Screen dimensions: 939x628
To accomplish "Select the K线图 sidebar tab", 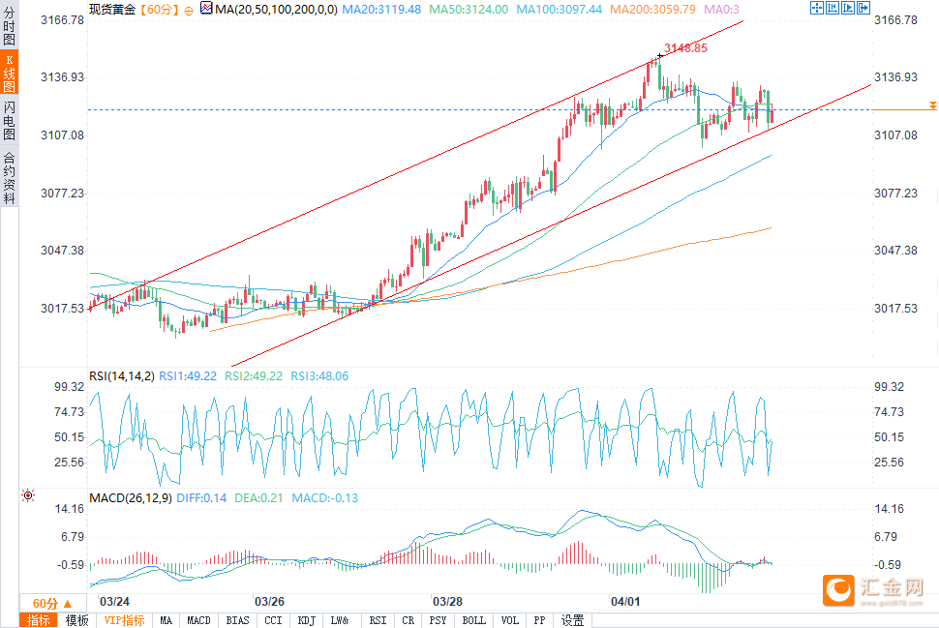I will [9, 73].
